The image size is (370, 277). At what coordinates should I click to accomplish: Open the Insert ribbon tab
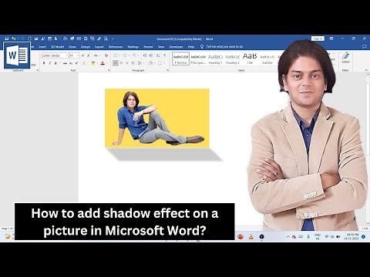coord(42,47)
